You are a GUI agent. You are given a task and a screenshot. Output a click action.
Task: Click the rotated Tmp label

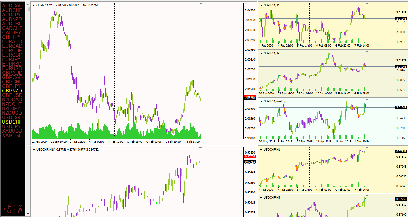coord(15,208)
